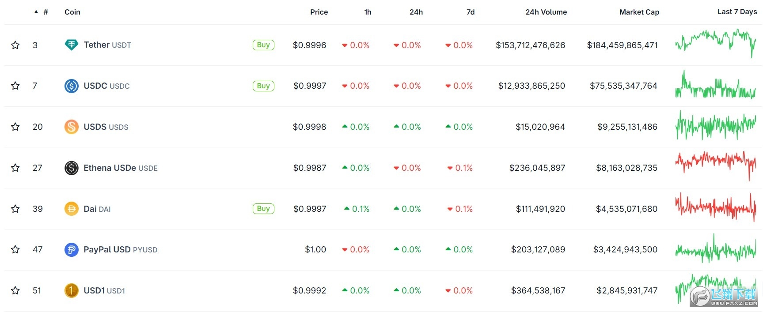Click the Tether coin logo icon
Screen dimensions: 763x312
(71, 45)
